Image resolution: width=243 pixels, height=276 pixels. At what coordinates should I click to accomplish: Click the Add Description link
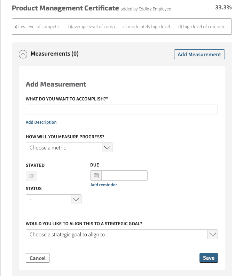[41, 122]
